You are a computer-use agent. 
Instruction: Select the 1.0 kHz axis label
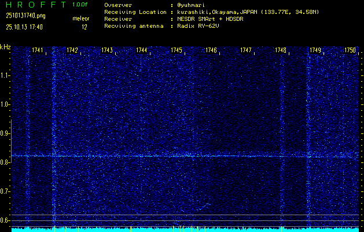point(4,105)
